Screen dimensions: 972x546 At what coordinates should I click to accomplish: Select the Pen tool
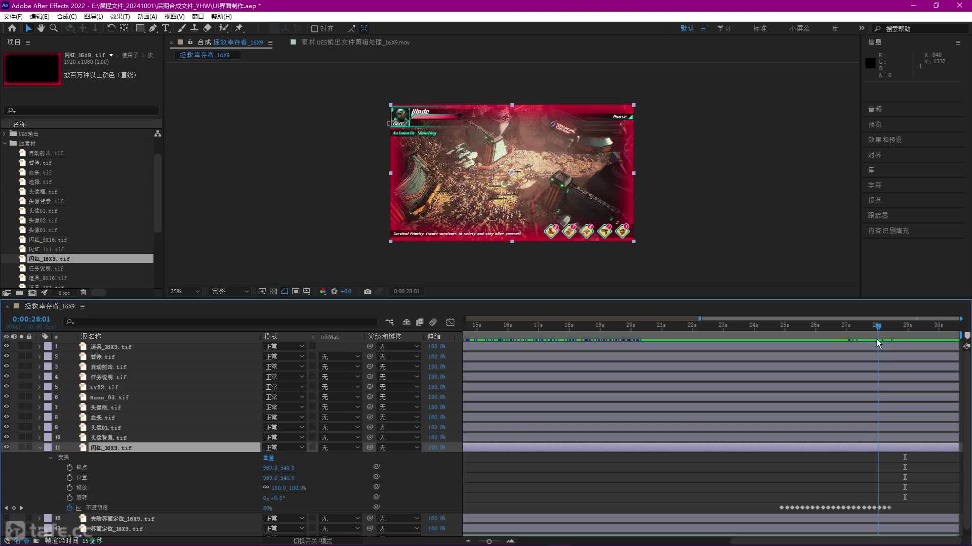(x=153, y=28)
